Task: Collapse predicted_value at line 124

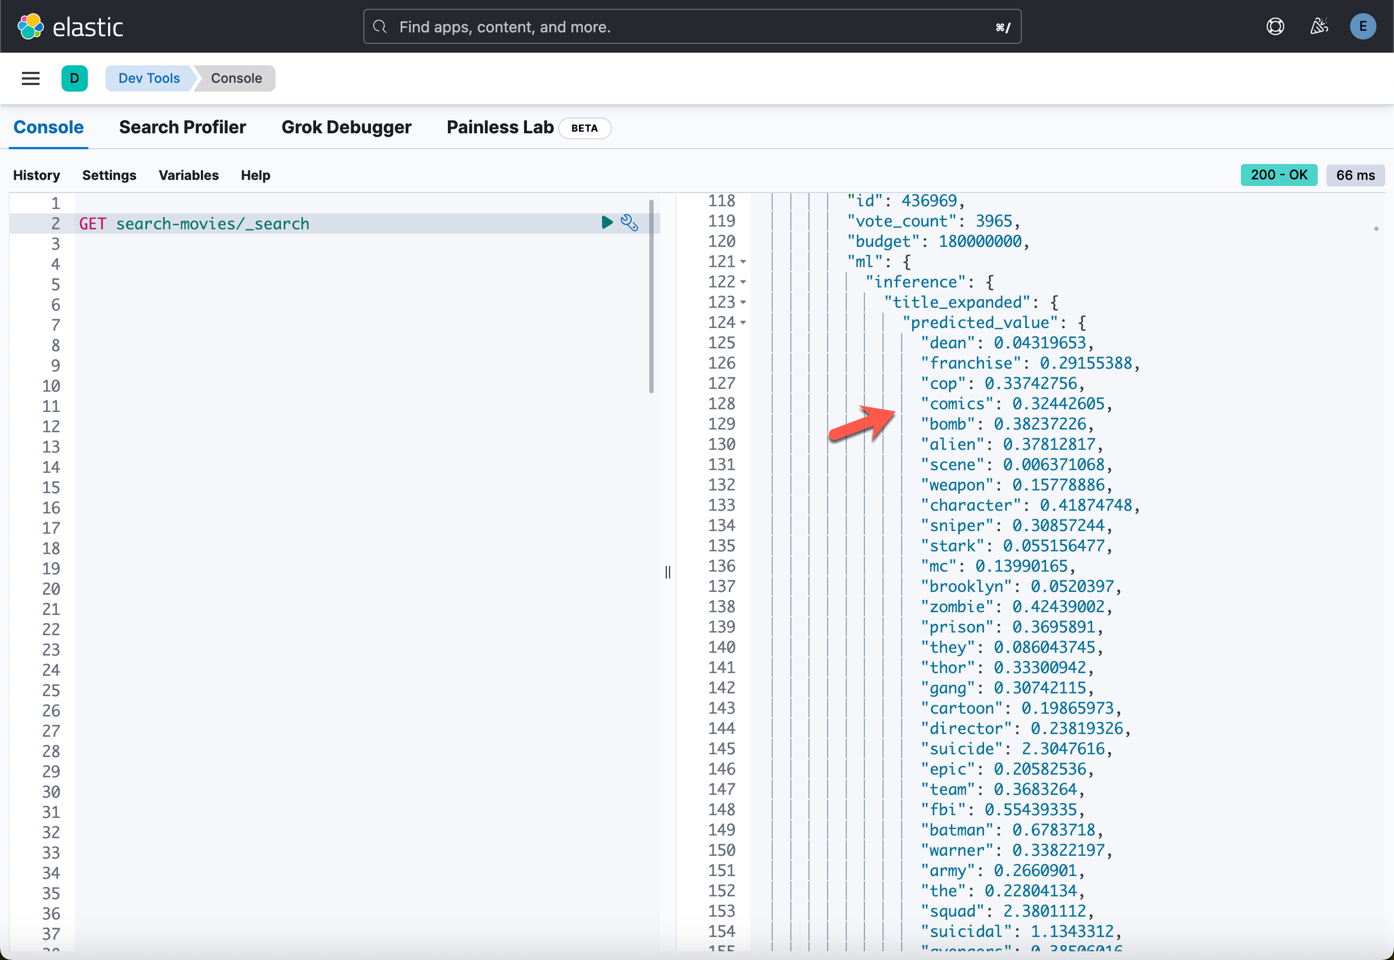Action: (743, 323)
